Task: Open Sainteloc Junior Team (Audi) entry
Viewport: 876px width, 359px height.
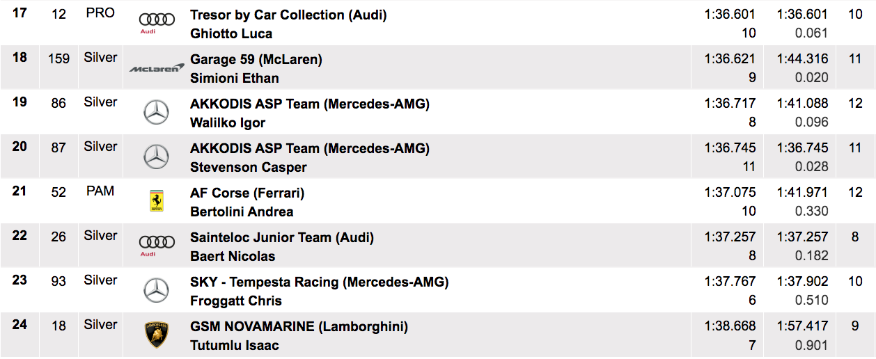Action: (x=282, y=237)
